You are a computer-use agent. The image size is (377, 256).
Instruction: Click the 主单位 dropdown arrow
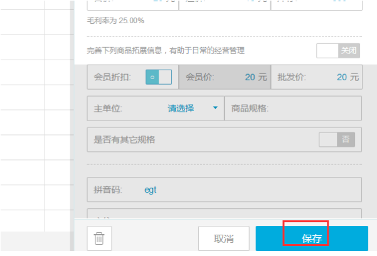point(216,108)
